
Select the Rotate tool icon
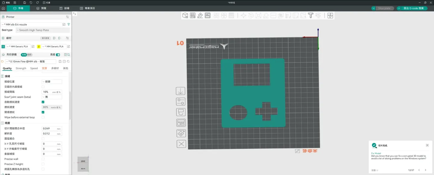point(251,15)
